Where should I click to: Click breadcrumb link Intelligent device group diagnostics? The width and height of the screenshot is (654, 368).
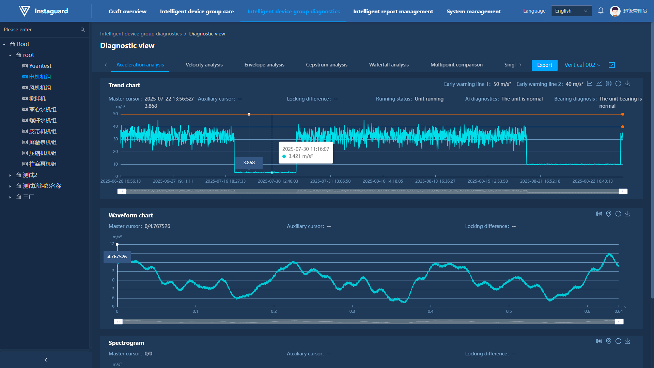click(x=141, y=34)
